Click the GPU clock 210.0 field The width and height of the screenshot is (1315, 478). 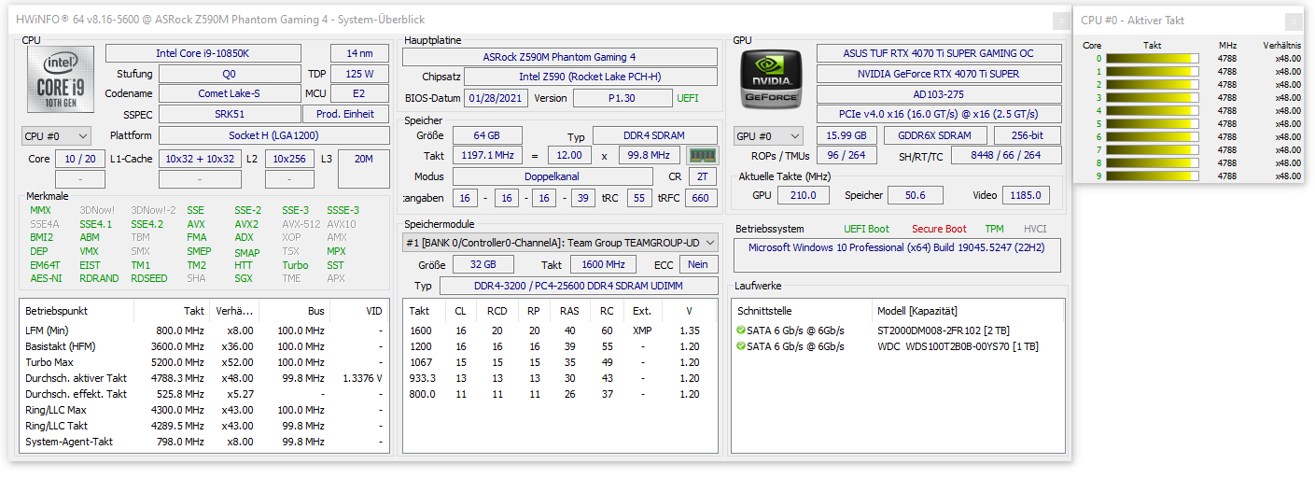pos(803,195)
